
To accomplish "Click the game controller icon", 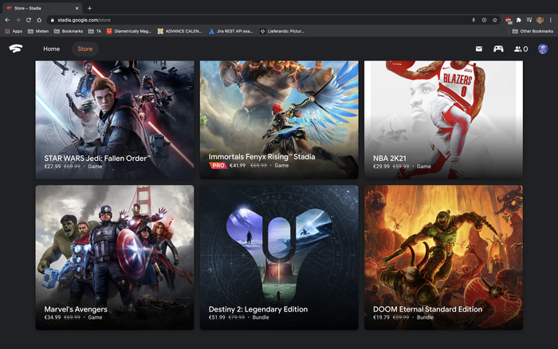I will pyautogui.click(x=498, y=49).
